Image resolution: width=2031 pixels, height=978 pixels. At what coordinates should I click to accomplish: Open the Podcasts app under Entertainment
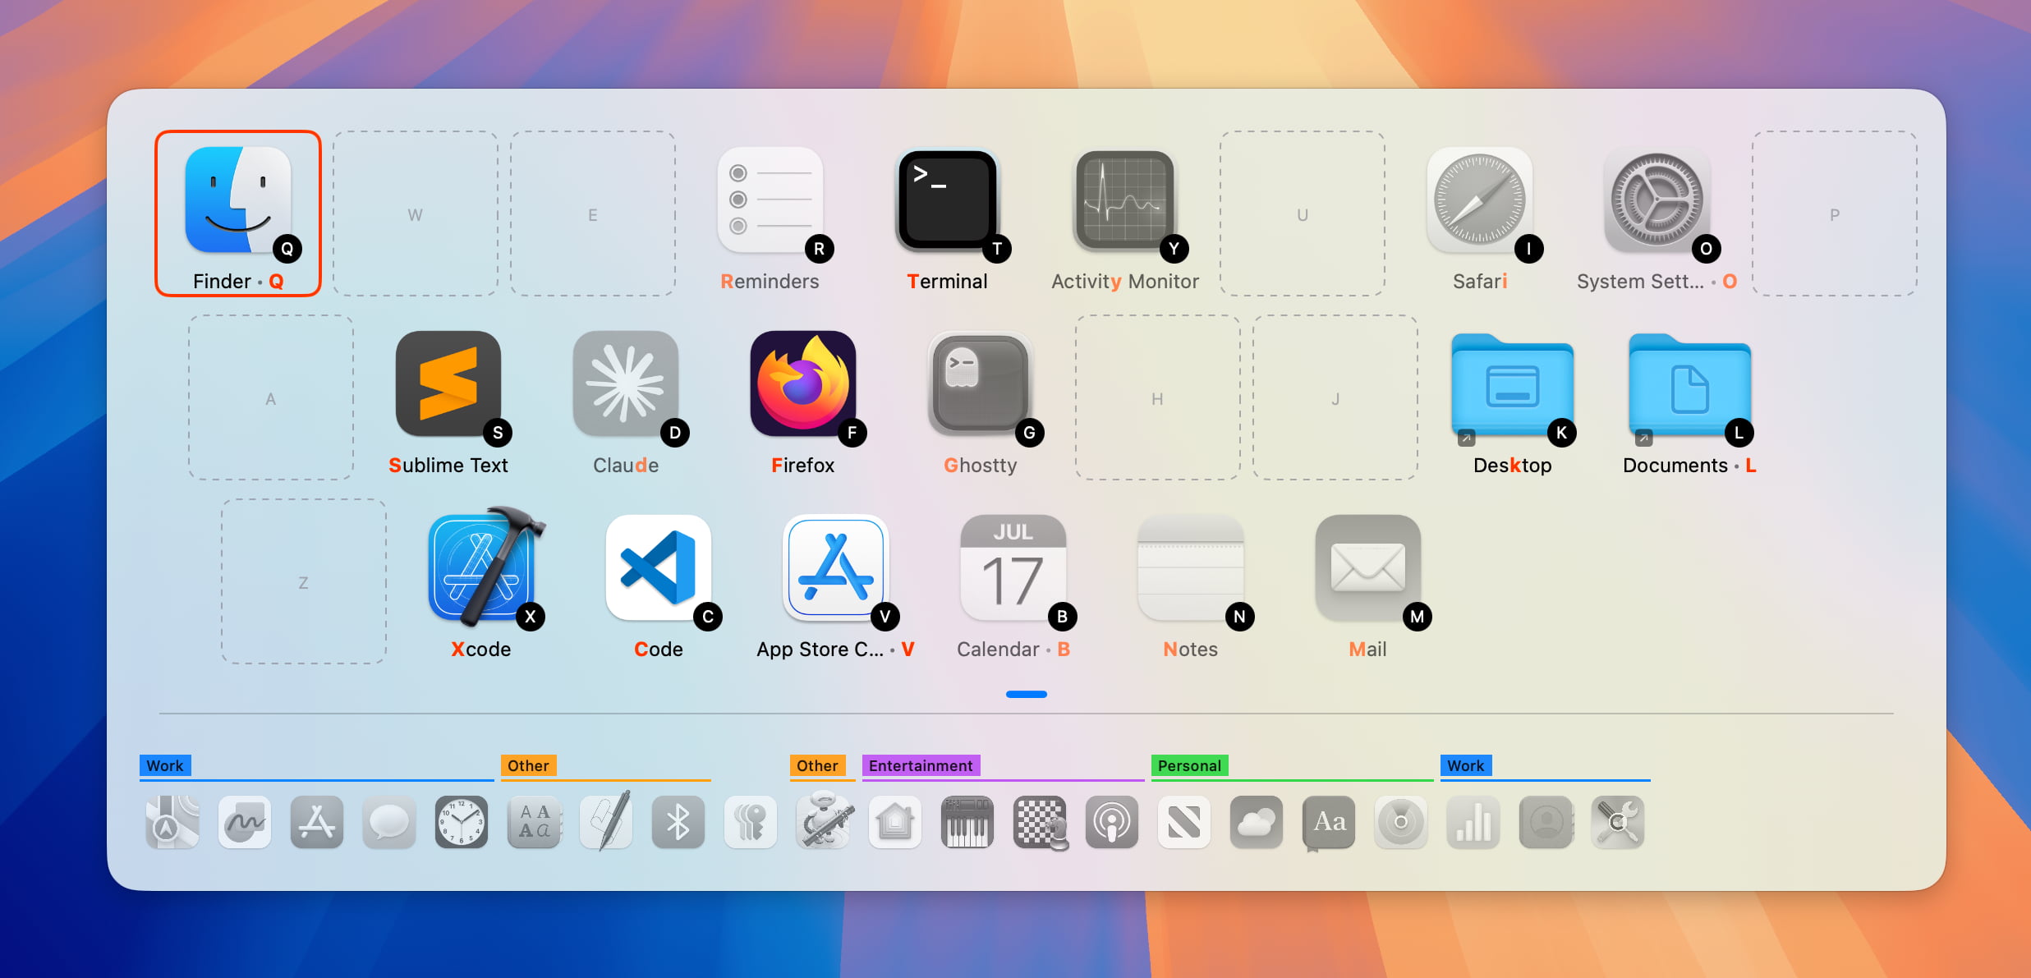pyautogui.click(x=1112, y=822)
